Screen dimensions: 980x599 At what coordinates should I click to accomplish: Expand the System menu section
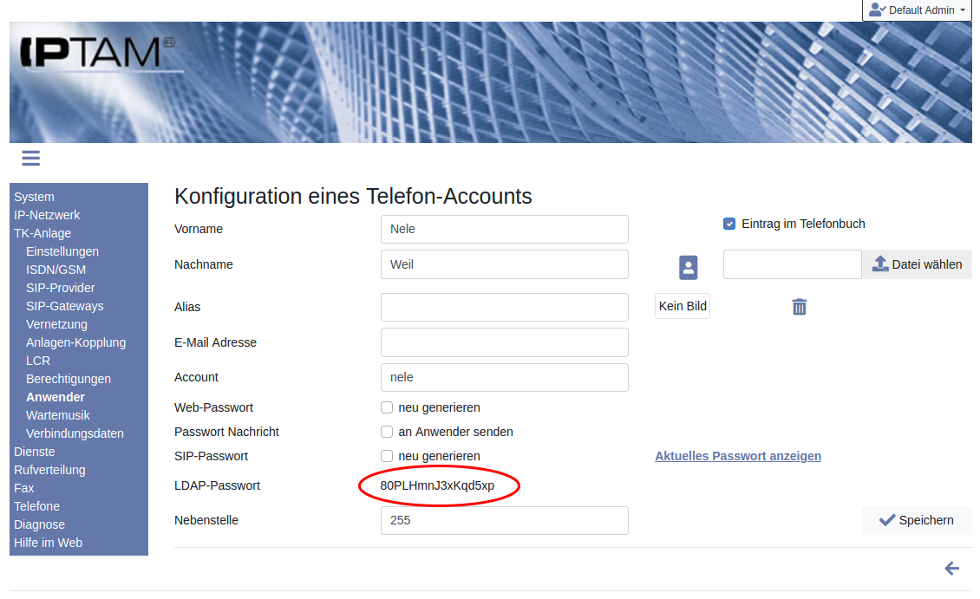34,197
